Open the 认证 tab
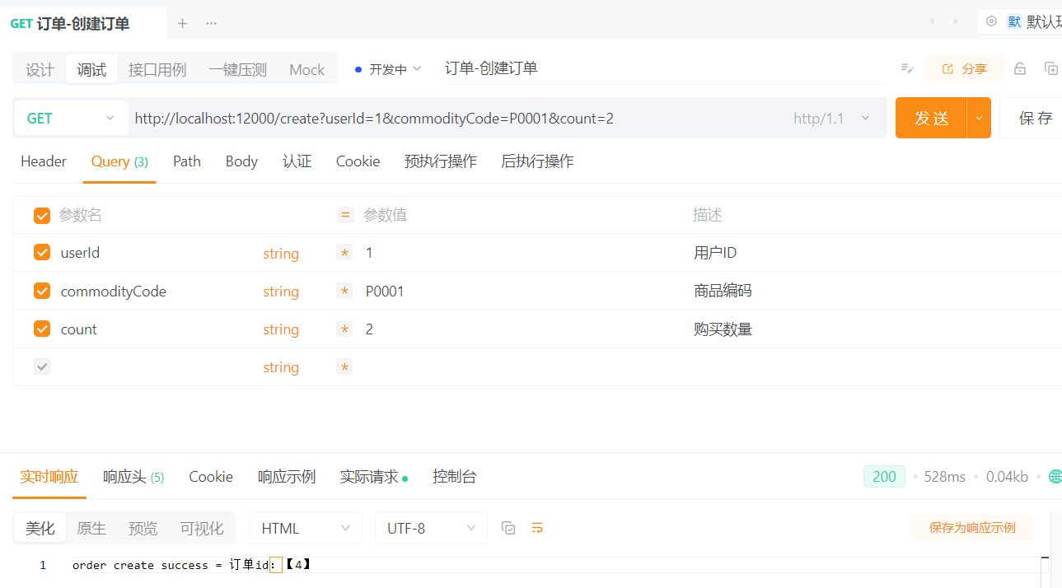Screen dimensions: 1062x588 (x=297, y=161)
